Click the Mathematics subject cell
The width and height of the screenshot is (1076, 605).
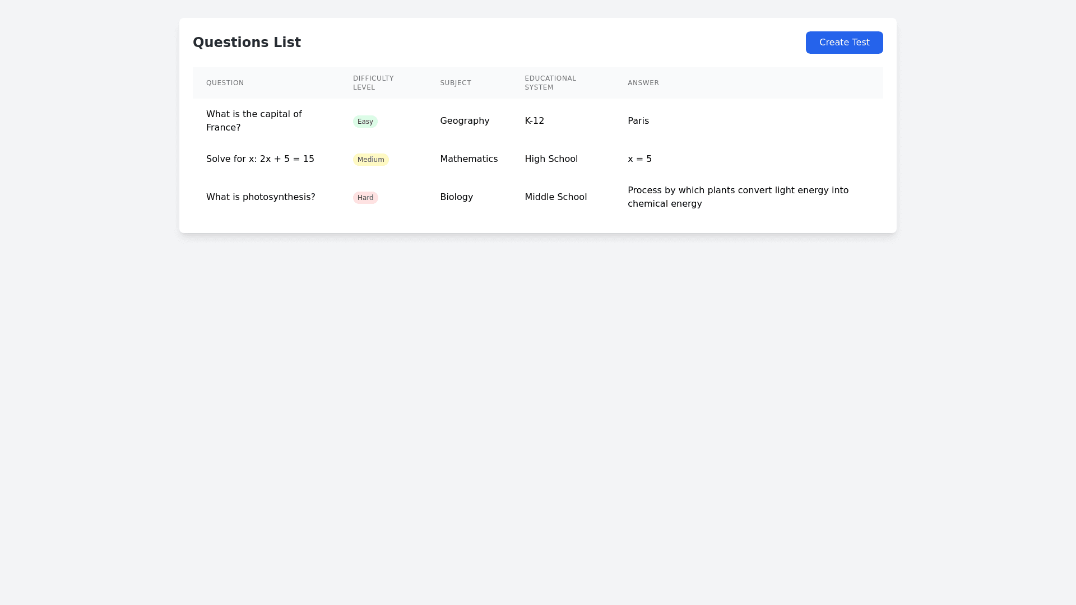click(x=469, y=159)
